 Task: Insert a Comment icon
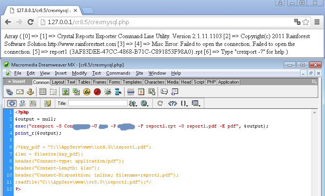pyautogui.click(x=164, y=91)
